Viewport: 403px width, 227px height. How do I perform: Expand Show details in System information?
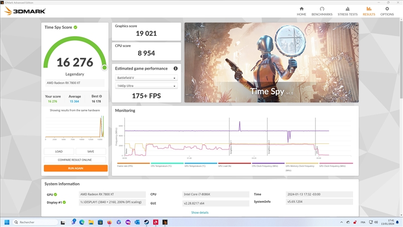[x=199, y=212]
